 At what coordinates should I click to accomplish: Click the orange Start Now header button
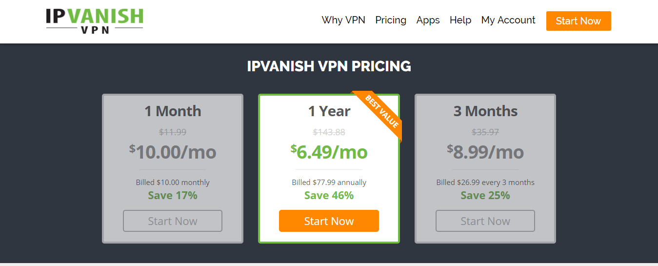click(x=578, y=21)
